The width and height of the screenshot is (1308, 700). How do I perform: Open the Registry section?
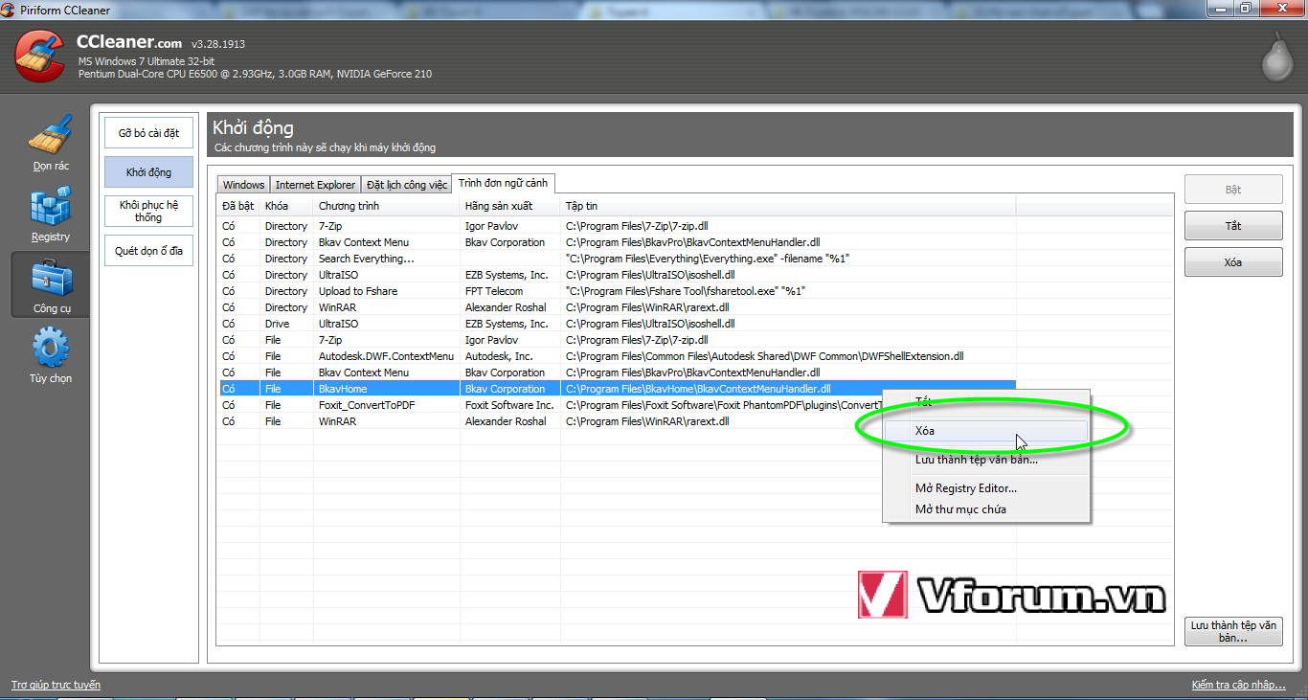50,215
